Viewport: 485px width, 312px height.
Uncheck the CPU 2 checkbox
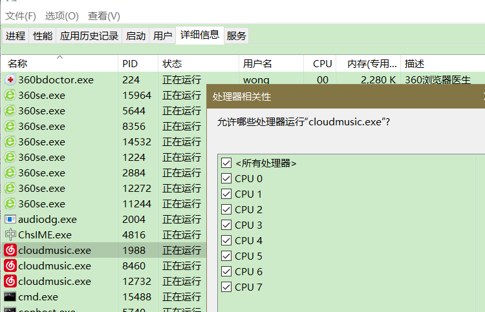(x=226, y=209)
